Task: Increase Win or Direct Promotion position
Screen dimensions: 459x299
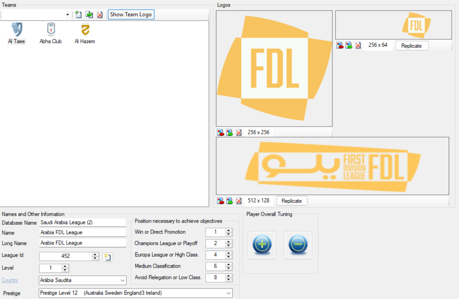Action: [x=229, y=230]
